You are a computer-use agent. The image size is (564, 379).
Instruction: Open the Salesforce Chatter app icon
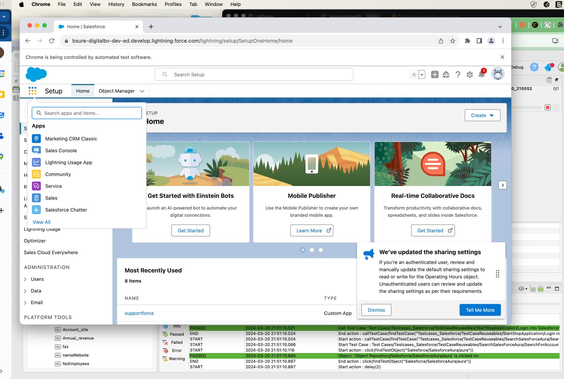pyautogui.click(x=36, y=210)
